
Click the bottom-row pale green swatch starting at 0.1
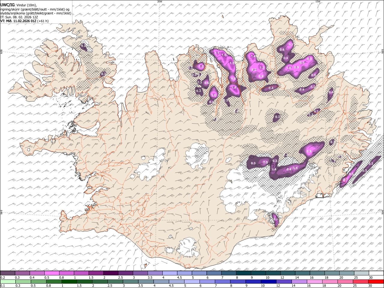tap(8, 281)
